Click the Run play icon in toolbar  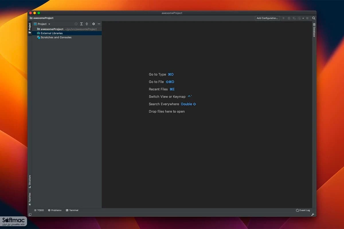284,18
